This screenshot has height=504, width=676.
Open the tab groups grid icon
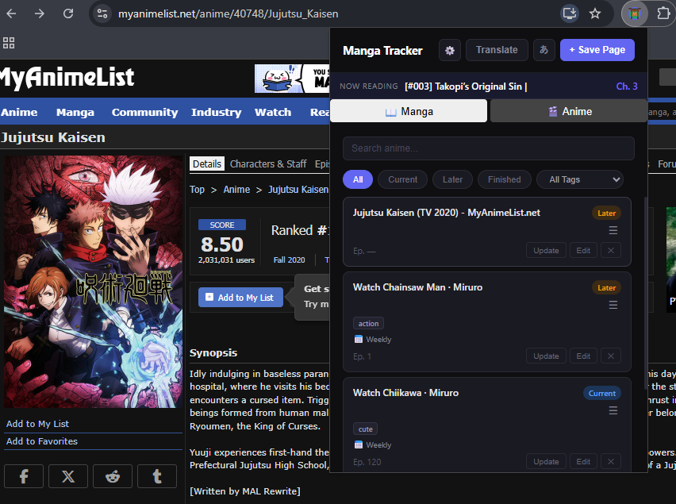(x=9, y=43)
